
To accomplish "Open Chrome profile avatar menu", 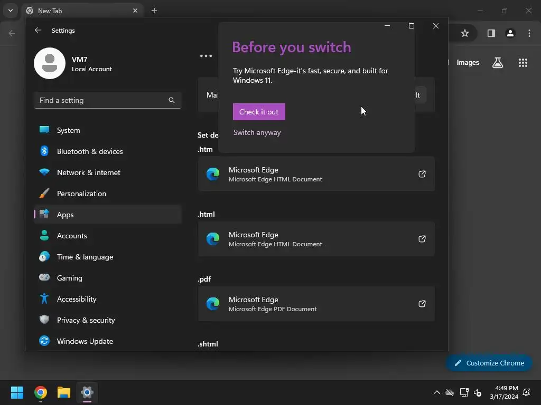I will [x=510, y=33].
